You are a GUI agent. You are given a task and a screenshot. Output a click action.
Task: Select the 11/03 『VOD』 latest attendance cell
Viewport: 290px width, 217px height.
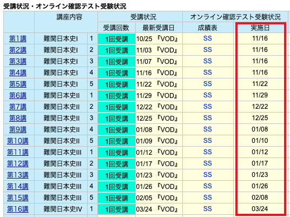(159, 50)
